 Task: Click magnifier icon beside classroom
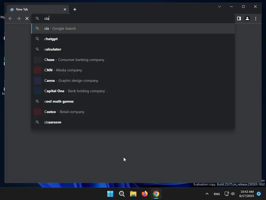click(37, 122)
